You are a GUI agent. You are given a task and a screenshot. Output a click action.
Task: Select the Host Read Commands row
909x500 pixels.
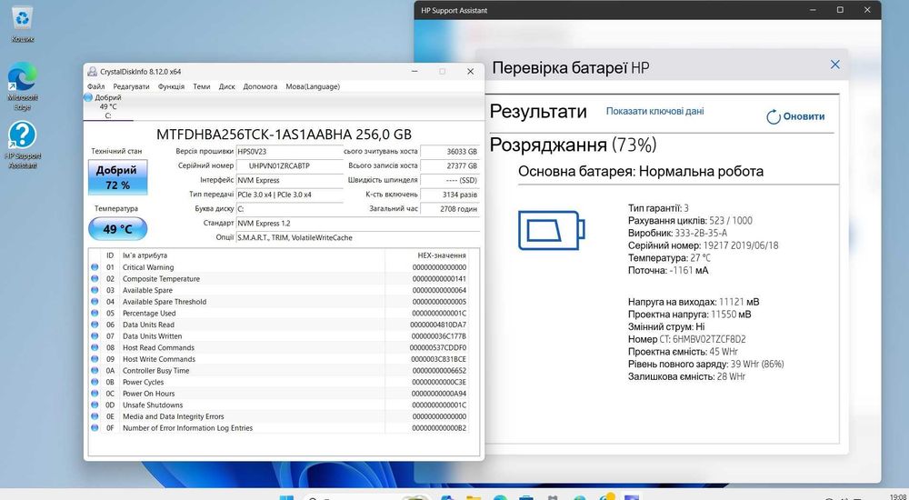pos(278,348)
